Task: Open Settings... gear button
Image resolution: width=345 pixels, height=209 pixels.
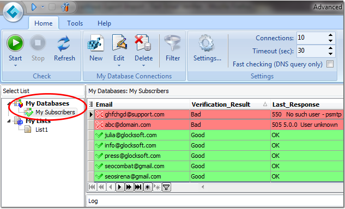Action: coord(207,48)
